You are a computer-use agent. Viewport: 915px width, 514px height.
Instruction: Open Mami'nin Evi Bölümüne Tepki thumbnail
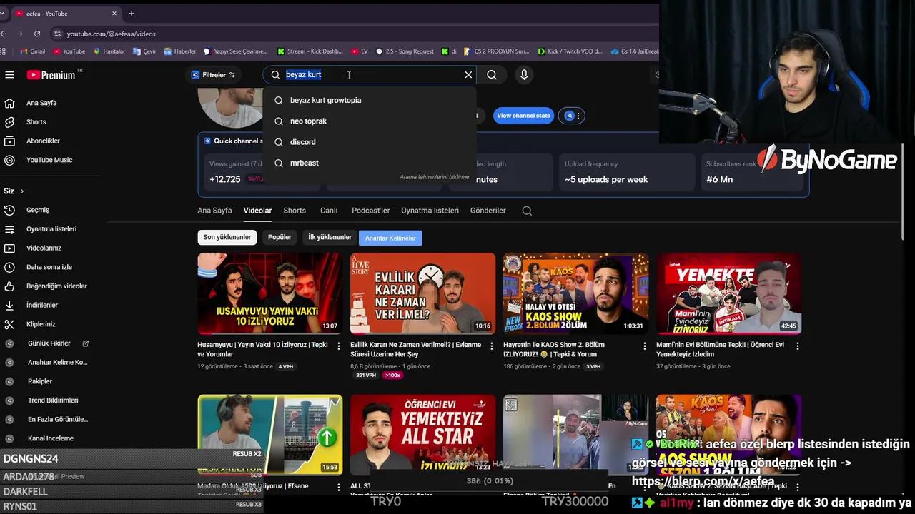728,293
